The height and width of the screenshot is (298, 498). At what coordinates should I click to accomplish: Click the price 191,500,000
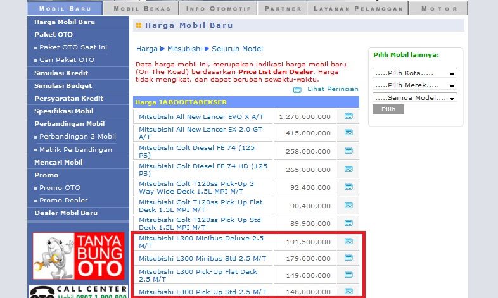[308, 242]
